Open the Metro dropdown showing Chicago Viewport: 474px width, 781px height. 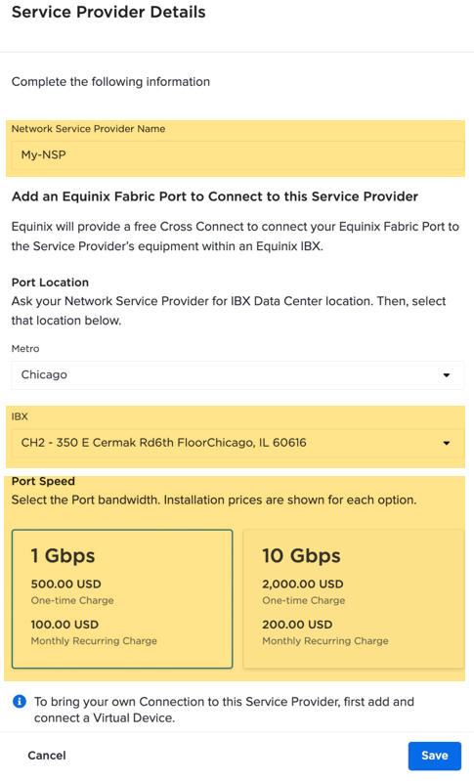pyautogui.click(x=237, y=375)
